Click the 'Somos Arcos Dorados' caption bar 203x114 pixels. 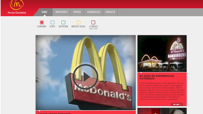coord(85,112)
